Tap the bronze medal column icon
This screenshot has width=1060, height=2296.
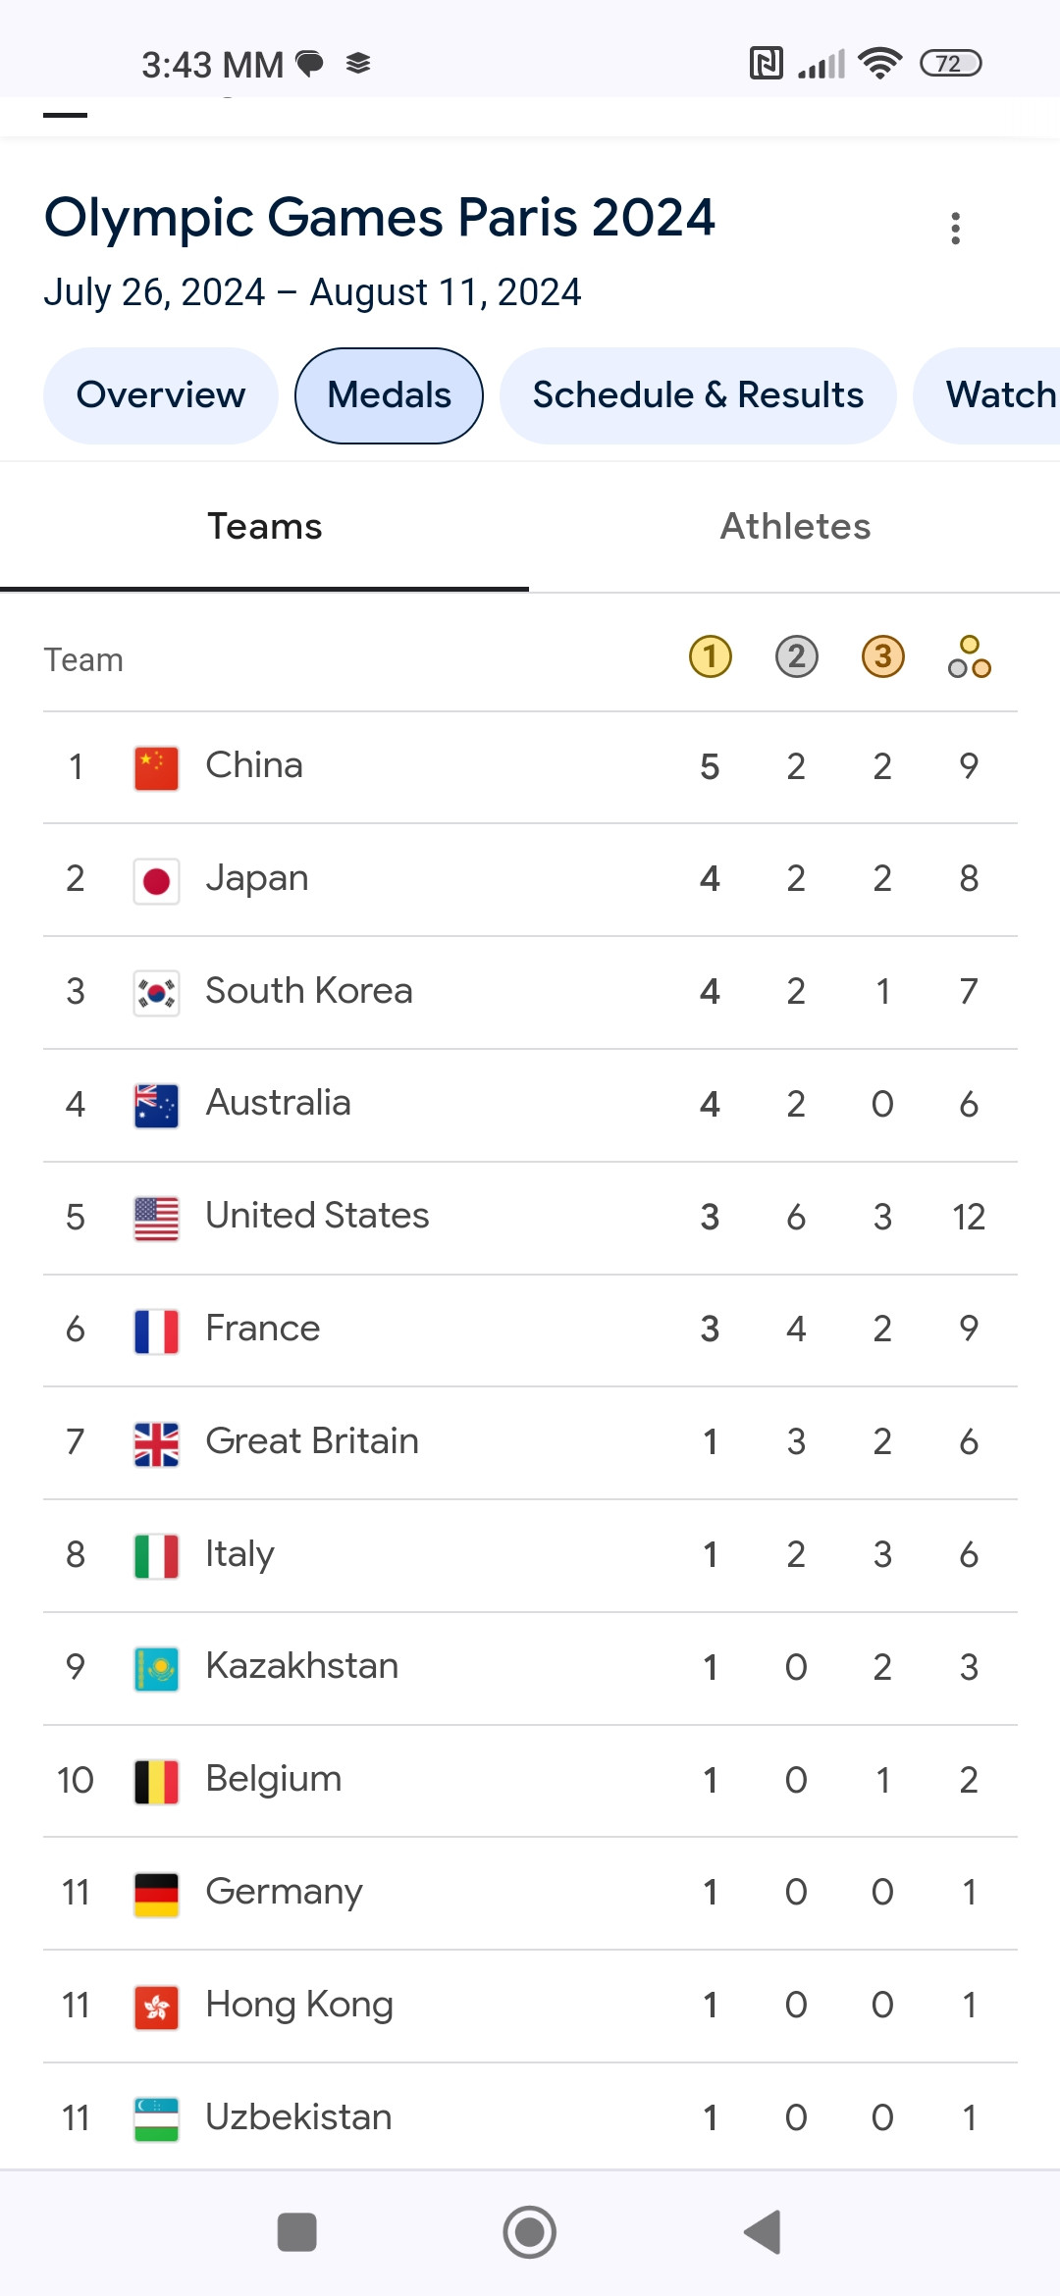(883, 656)
